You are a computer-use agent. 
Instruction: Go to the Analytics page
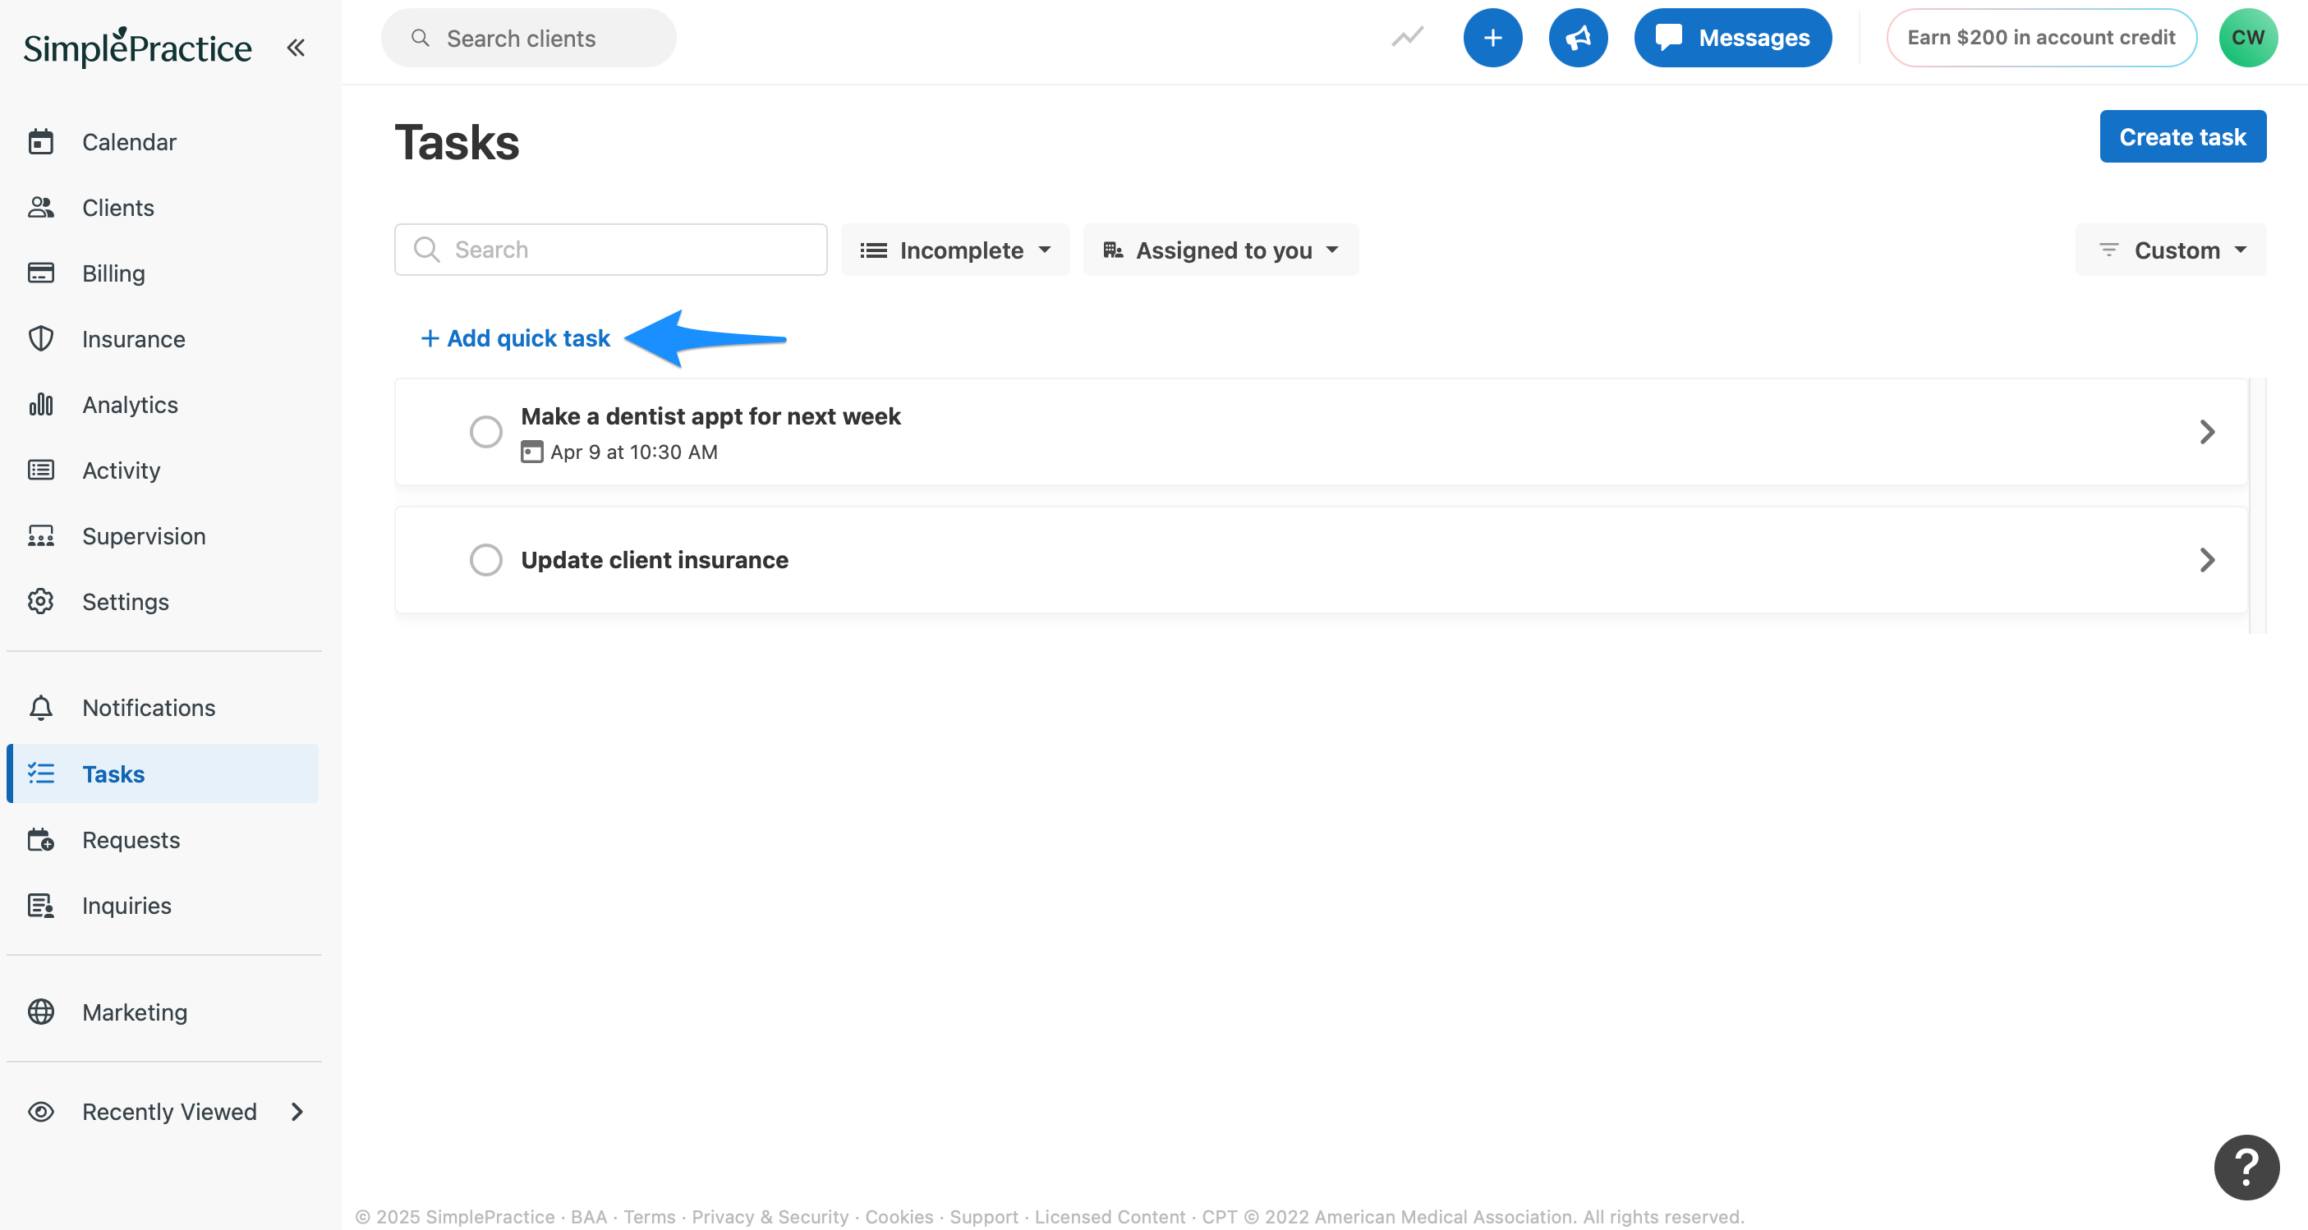[130, 405]
